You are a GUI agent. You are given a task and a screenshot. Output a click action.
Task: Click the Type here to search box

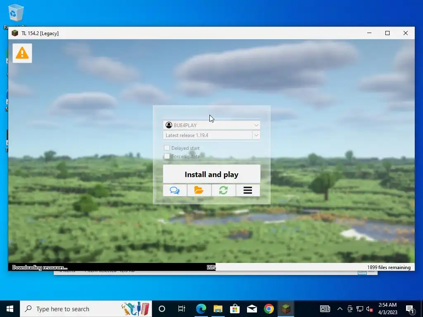(x=86, y=309)
